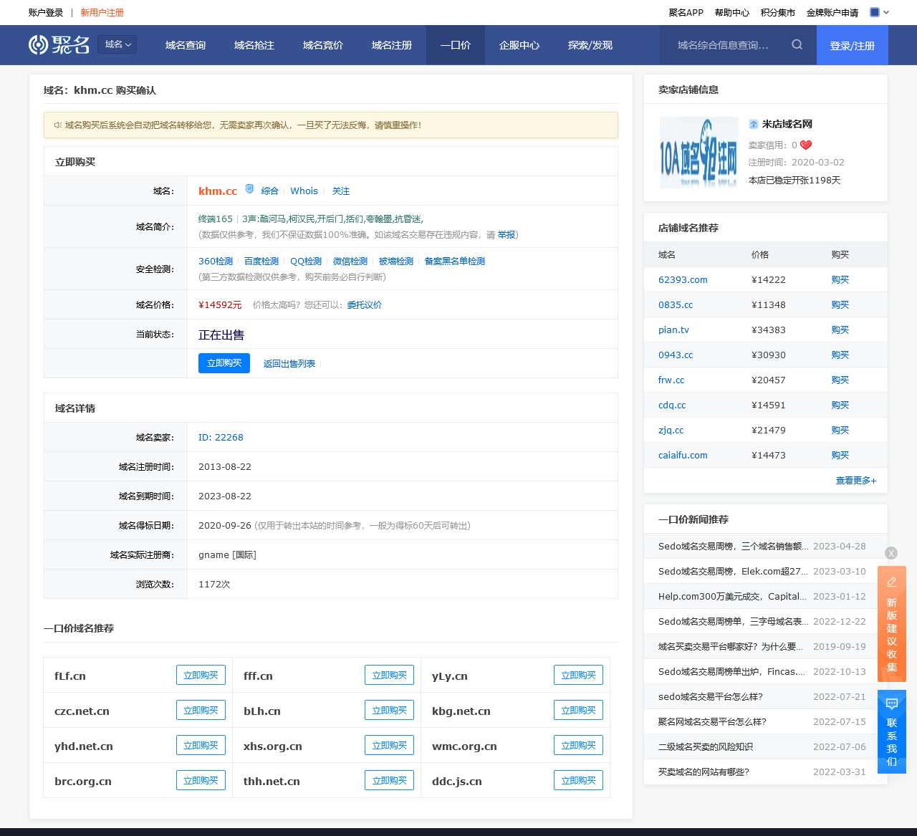
Task: Click the 10A seller shop logo thumbnail
Action: (x=698, y=153)
